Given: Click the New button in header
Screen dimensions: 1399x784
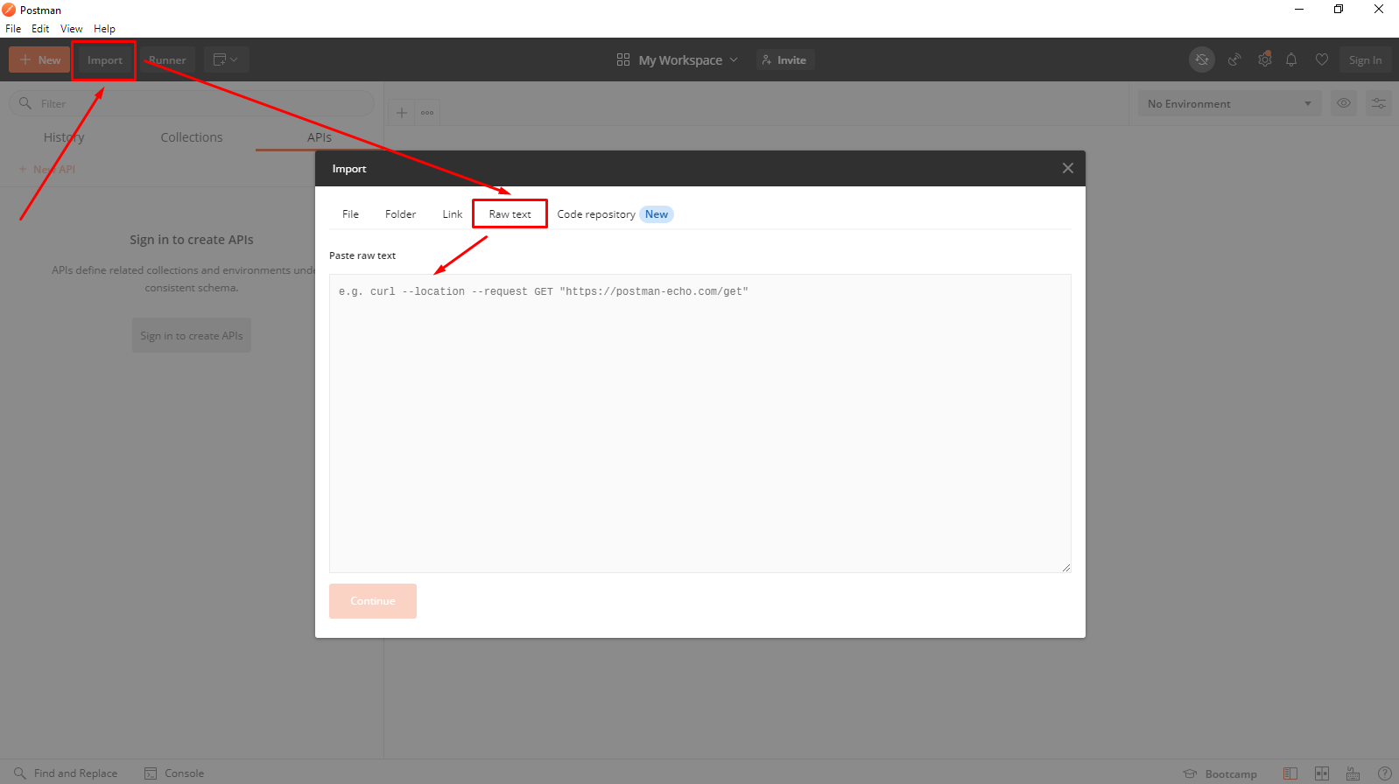Looking at the screenshot, I should [39, 59].
